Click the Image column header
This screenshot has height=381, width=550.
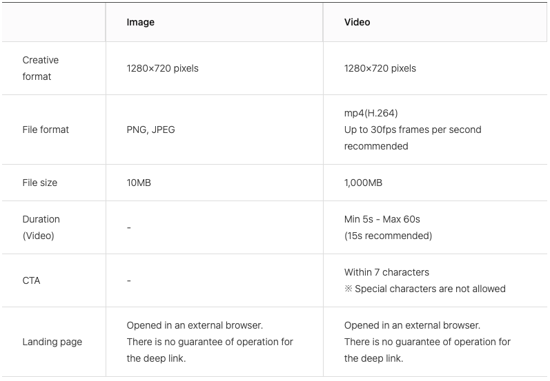point(140,22)
